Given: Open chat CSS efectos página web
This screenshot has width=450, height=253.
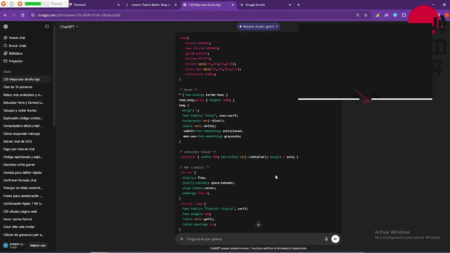Looking at the screenshot, I should 26,212.
